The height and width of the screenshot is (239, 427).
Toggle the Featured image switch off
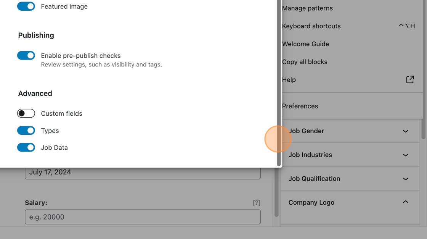26,6
